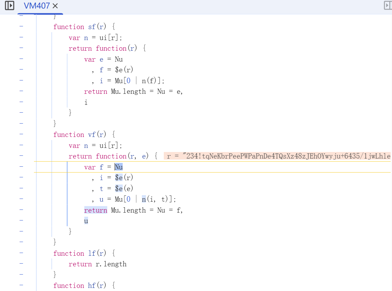
Task: Click the highlighted 'u' below return statement
Action: click(x=86, y=221)
